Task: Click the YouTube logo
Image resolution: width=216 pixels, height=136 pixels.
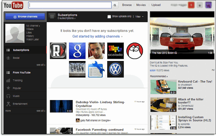Action: pos(13,5)
